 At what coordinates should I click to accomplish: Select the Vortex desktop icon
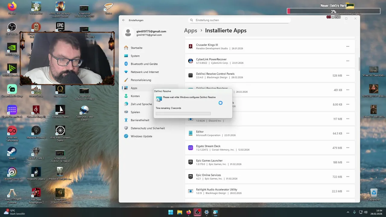point(109,8)
